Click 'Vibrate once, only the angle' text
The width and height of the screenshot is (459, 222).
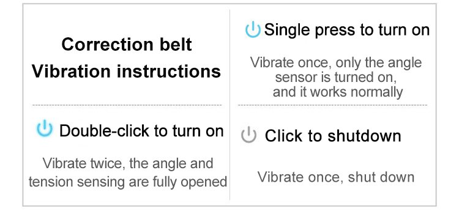pos(336,62)
